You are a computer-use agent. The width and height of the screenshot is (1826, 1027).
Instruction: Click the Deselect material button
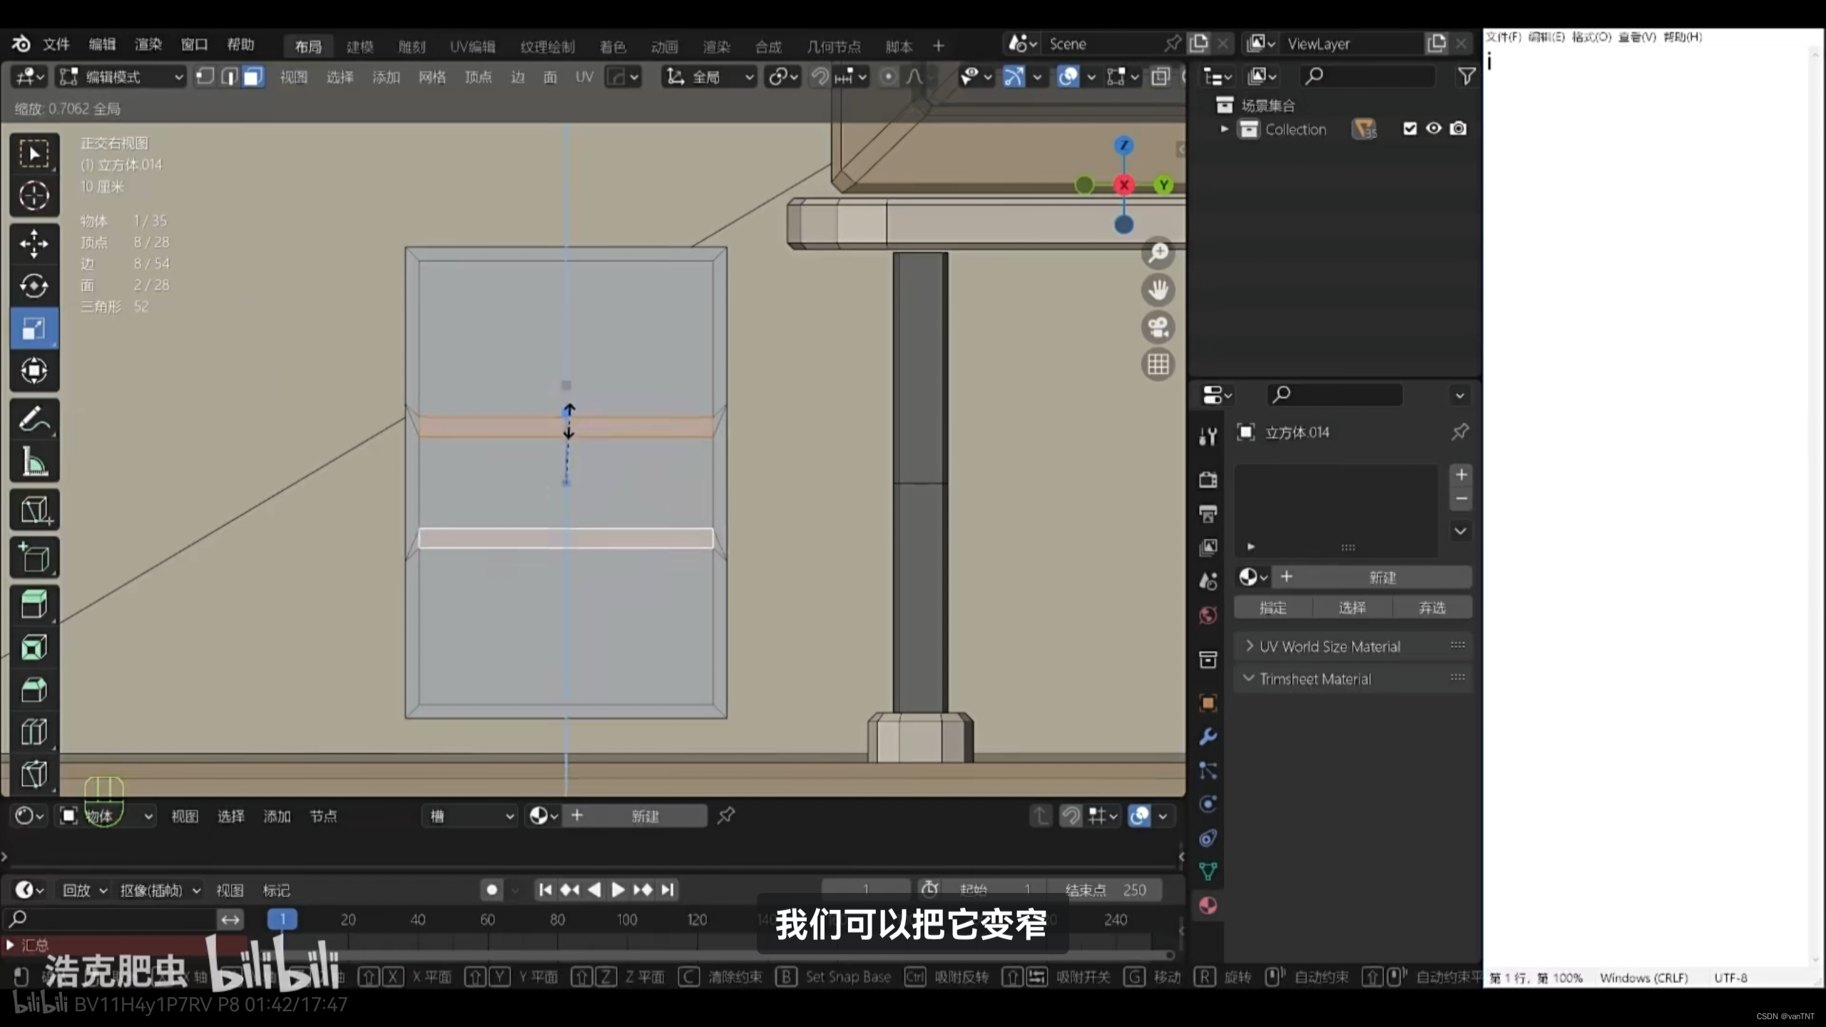1432,607
